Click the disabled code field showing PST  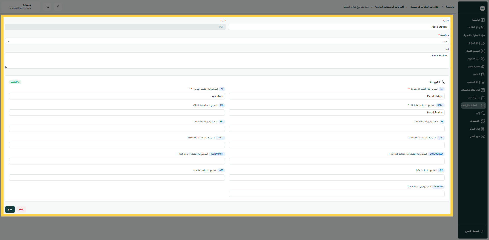pyautogui.click(x=115, y=27)
